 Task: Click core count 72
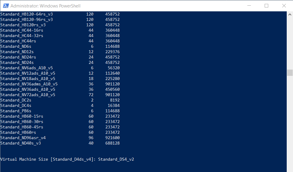point(91,95)
